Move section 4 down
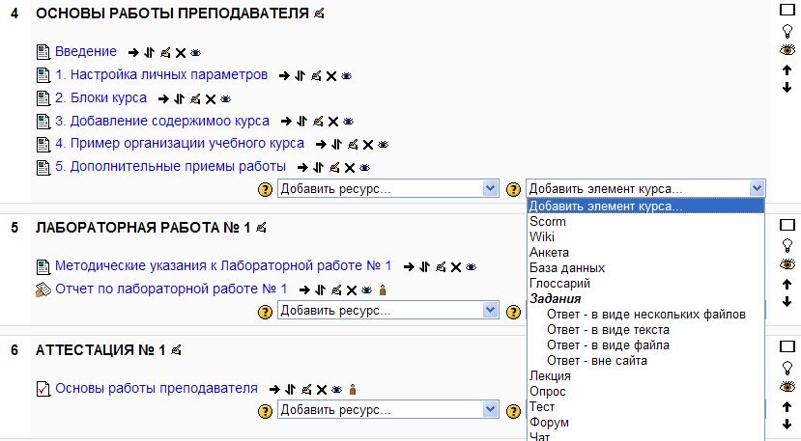801x441 pixels. tap(787, 87)
